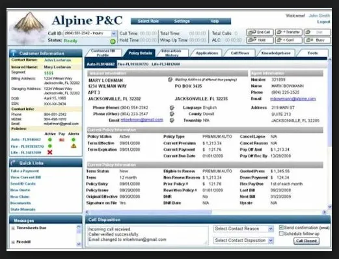The height and width of the screenshot is (259, 339).
Task: Enable the Schedule follow-up checkbox
Action: pos(281,234)
